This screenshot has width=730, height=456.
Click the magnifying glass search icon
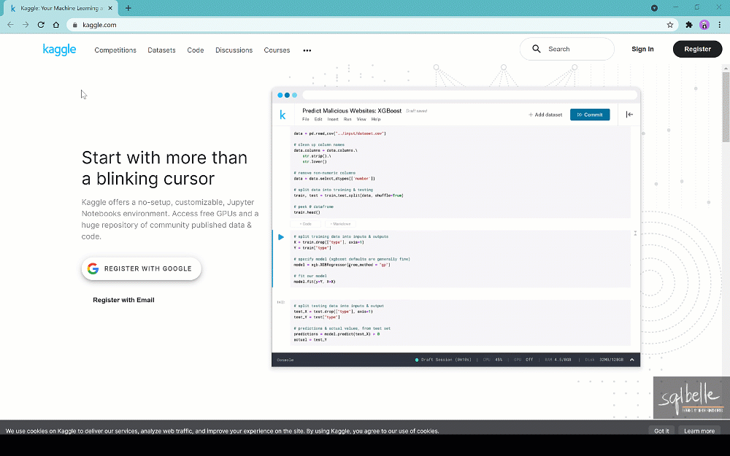[537, 49]
